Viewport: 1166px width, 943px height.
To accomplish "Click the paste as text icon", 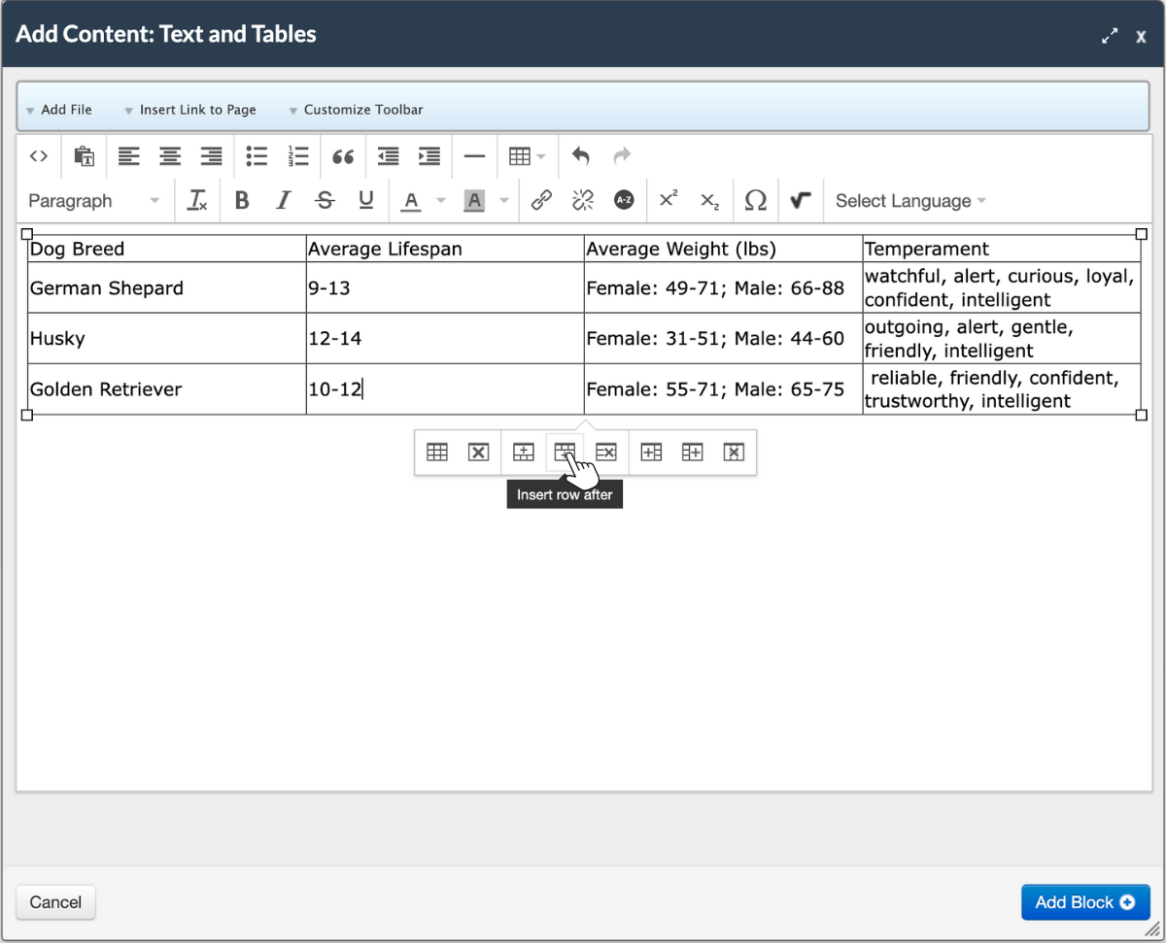I will 85,156.
